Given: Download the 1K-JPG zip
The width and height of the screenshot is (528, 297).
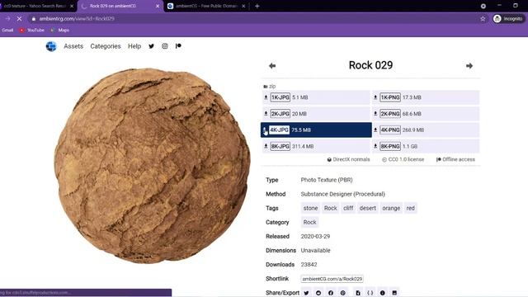Looking at the screenshot, I should click(x=315, y=97).
